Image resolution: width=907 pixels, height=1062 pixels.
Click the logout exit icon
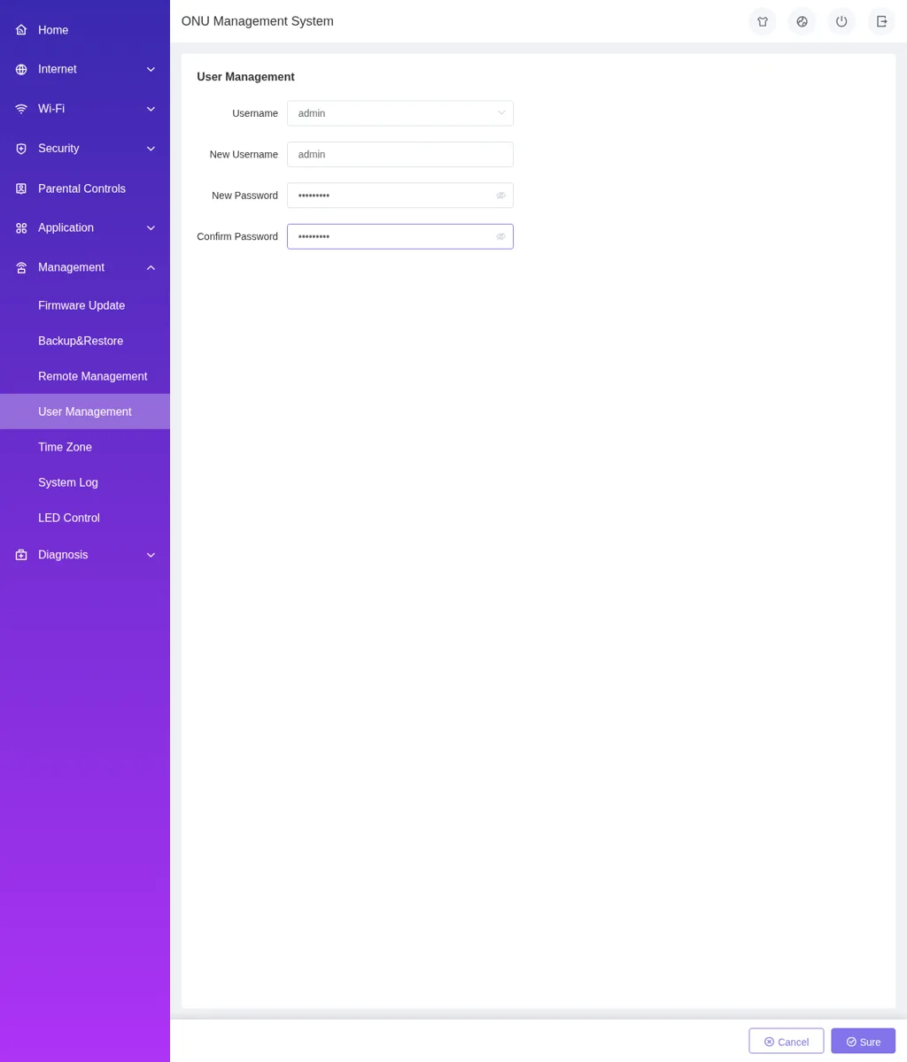pyautogui.click(x=881, y=21)
